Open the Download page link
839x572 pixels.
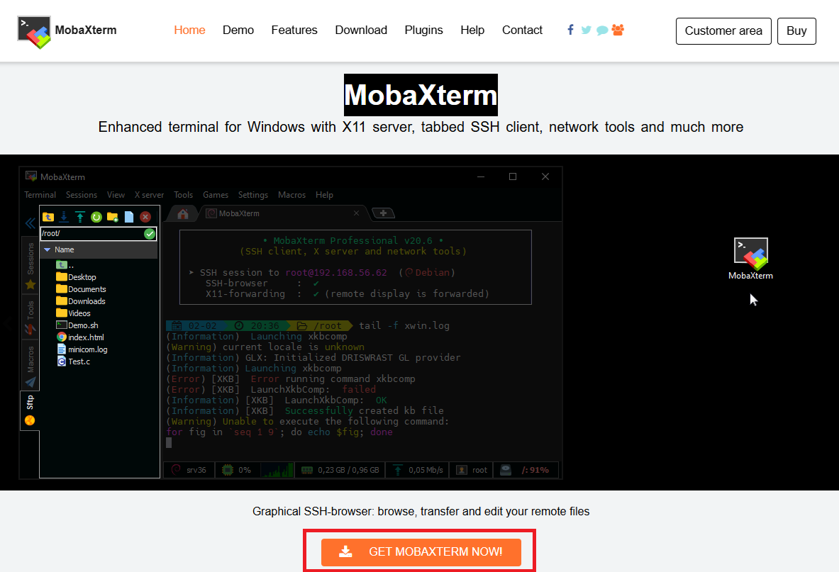point(361,30)
